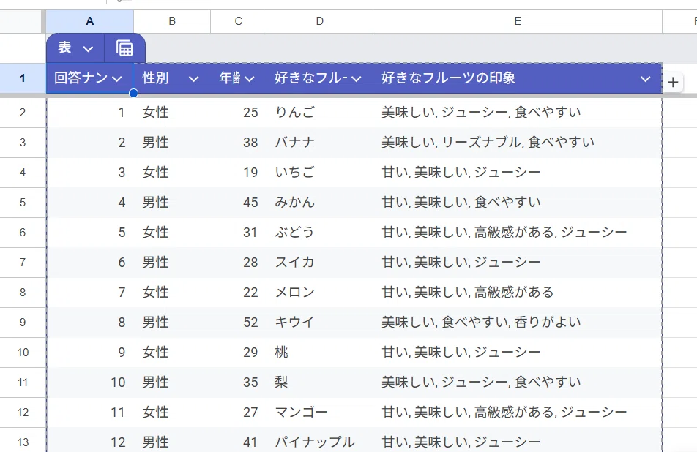The image size is (697, 452).
Task: Click the age cell with value 19
Action: click(238, 173)
